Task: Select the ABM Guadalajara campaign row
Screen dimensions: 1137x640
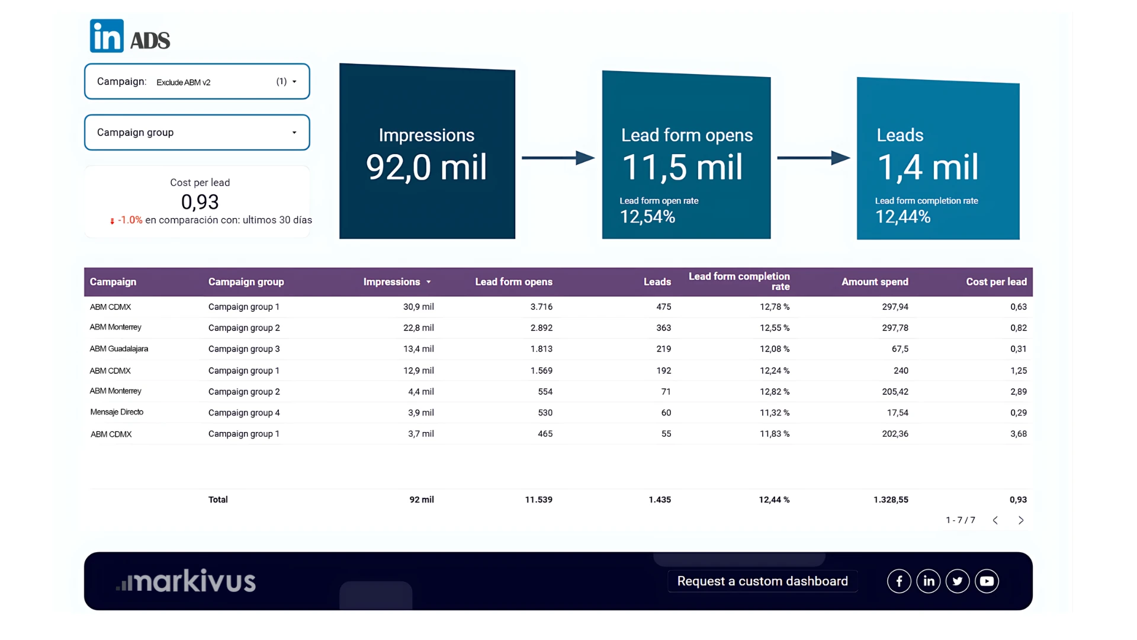Action: coord(119,349)
